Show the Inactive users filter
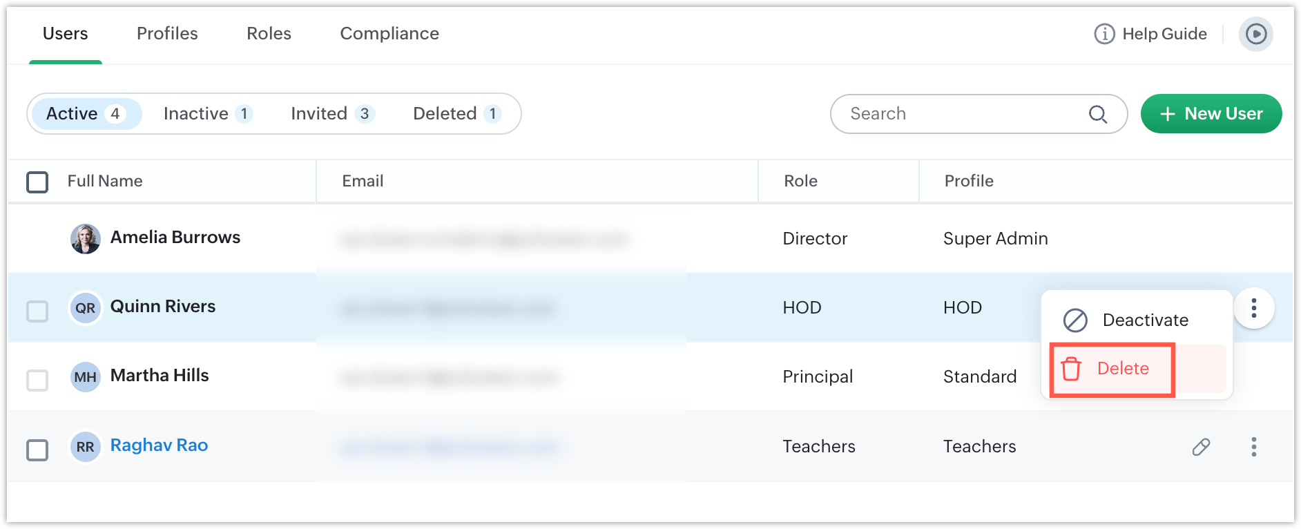1301x529 pixels. (x=207, y=114)
